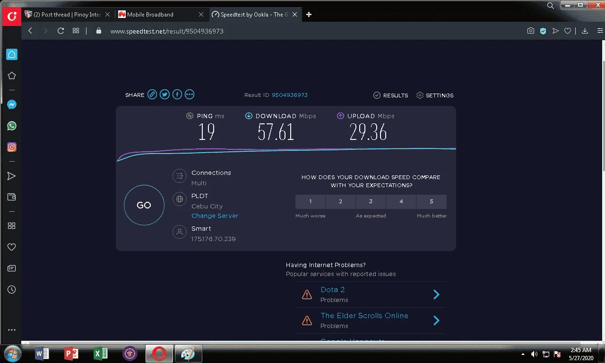Show hidden system tray icons

pyautogui.click(x=523, y=354)
